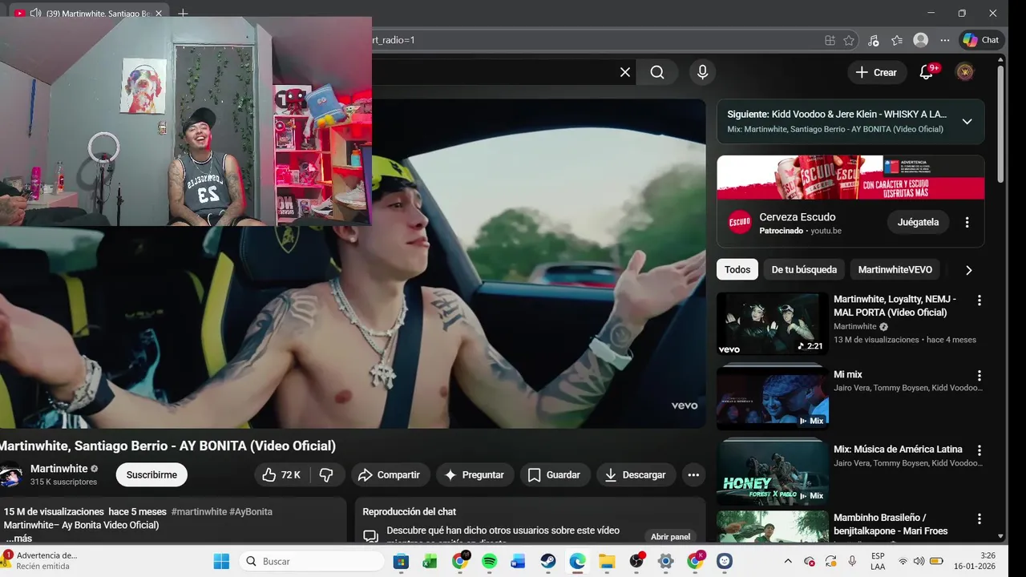Open Microsoft Store from taskbar
The image size is (1026, 577).
[x=401, y=561]
